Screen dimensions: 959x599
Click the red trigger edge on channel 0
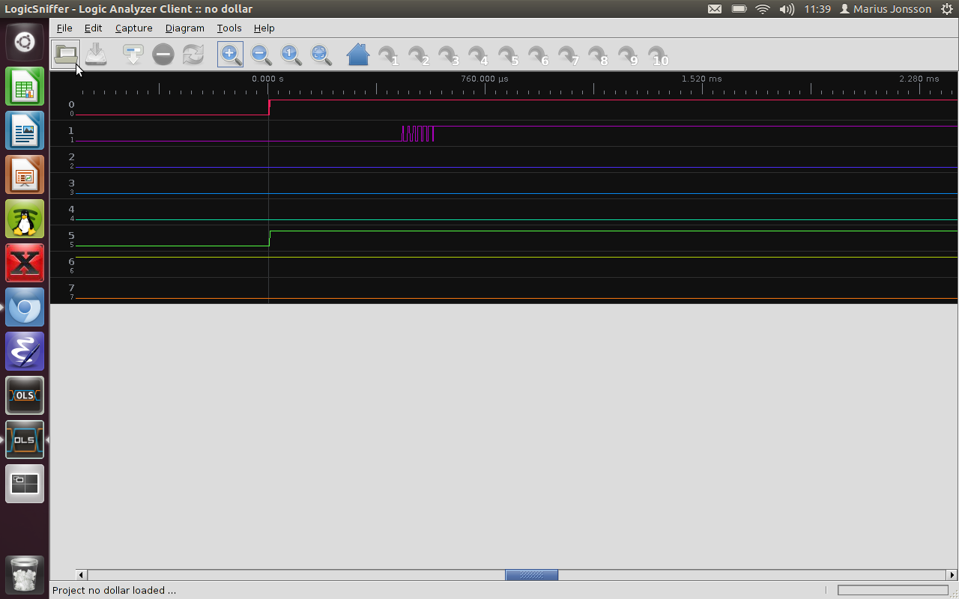click(270, 107)
